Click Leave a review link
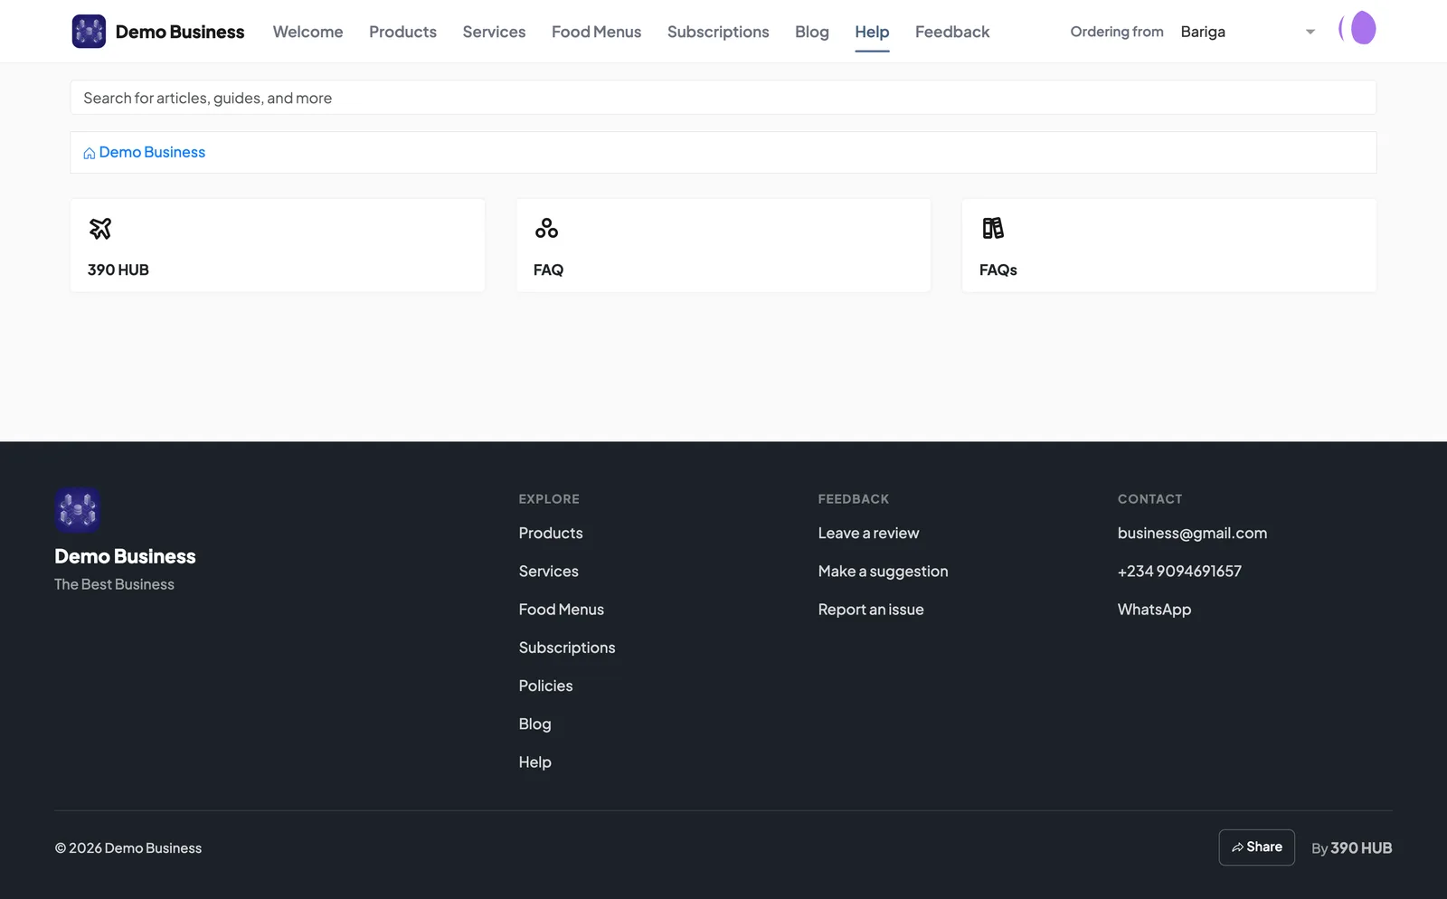1447x899 pixels. tap(869, 534)
